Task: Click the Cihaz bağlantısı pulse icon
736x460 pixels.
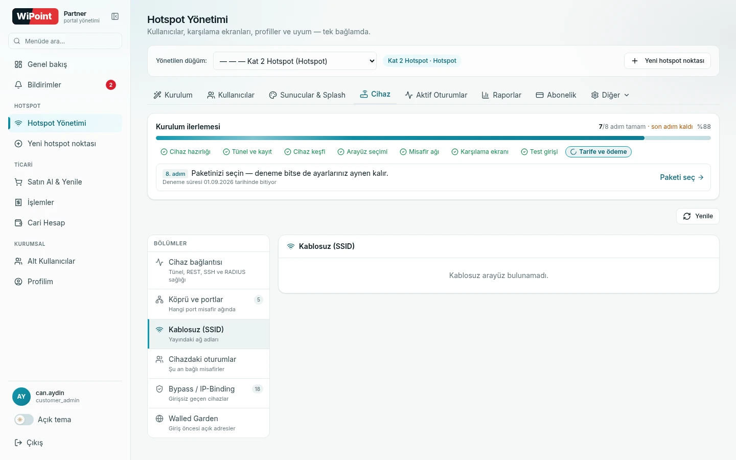Action: coord(159,262)
